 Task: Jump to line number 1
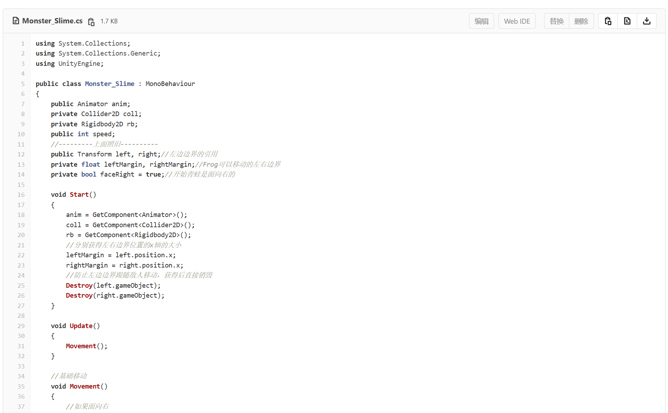tap(23, 44)
